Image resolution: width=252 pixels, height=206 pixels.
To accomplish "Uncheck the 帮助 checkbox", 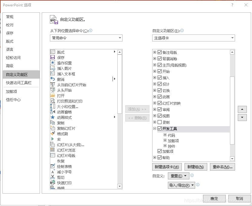I will click(x=159, y=158).
